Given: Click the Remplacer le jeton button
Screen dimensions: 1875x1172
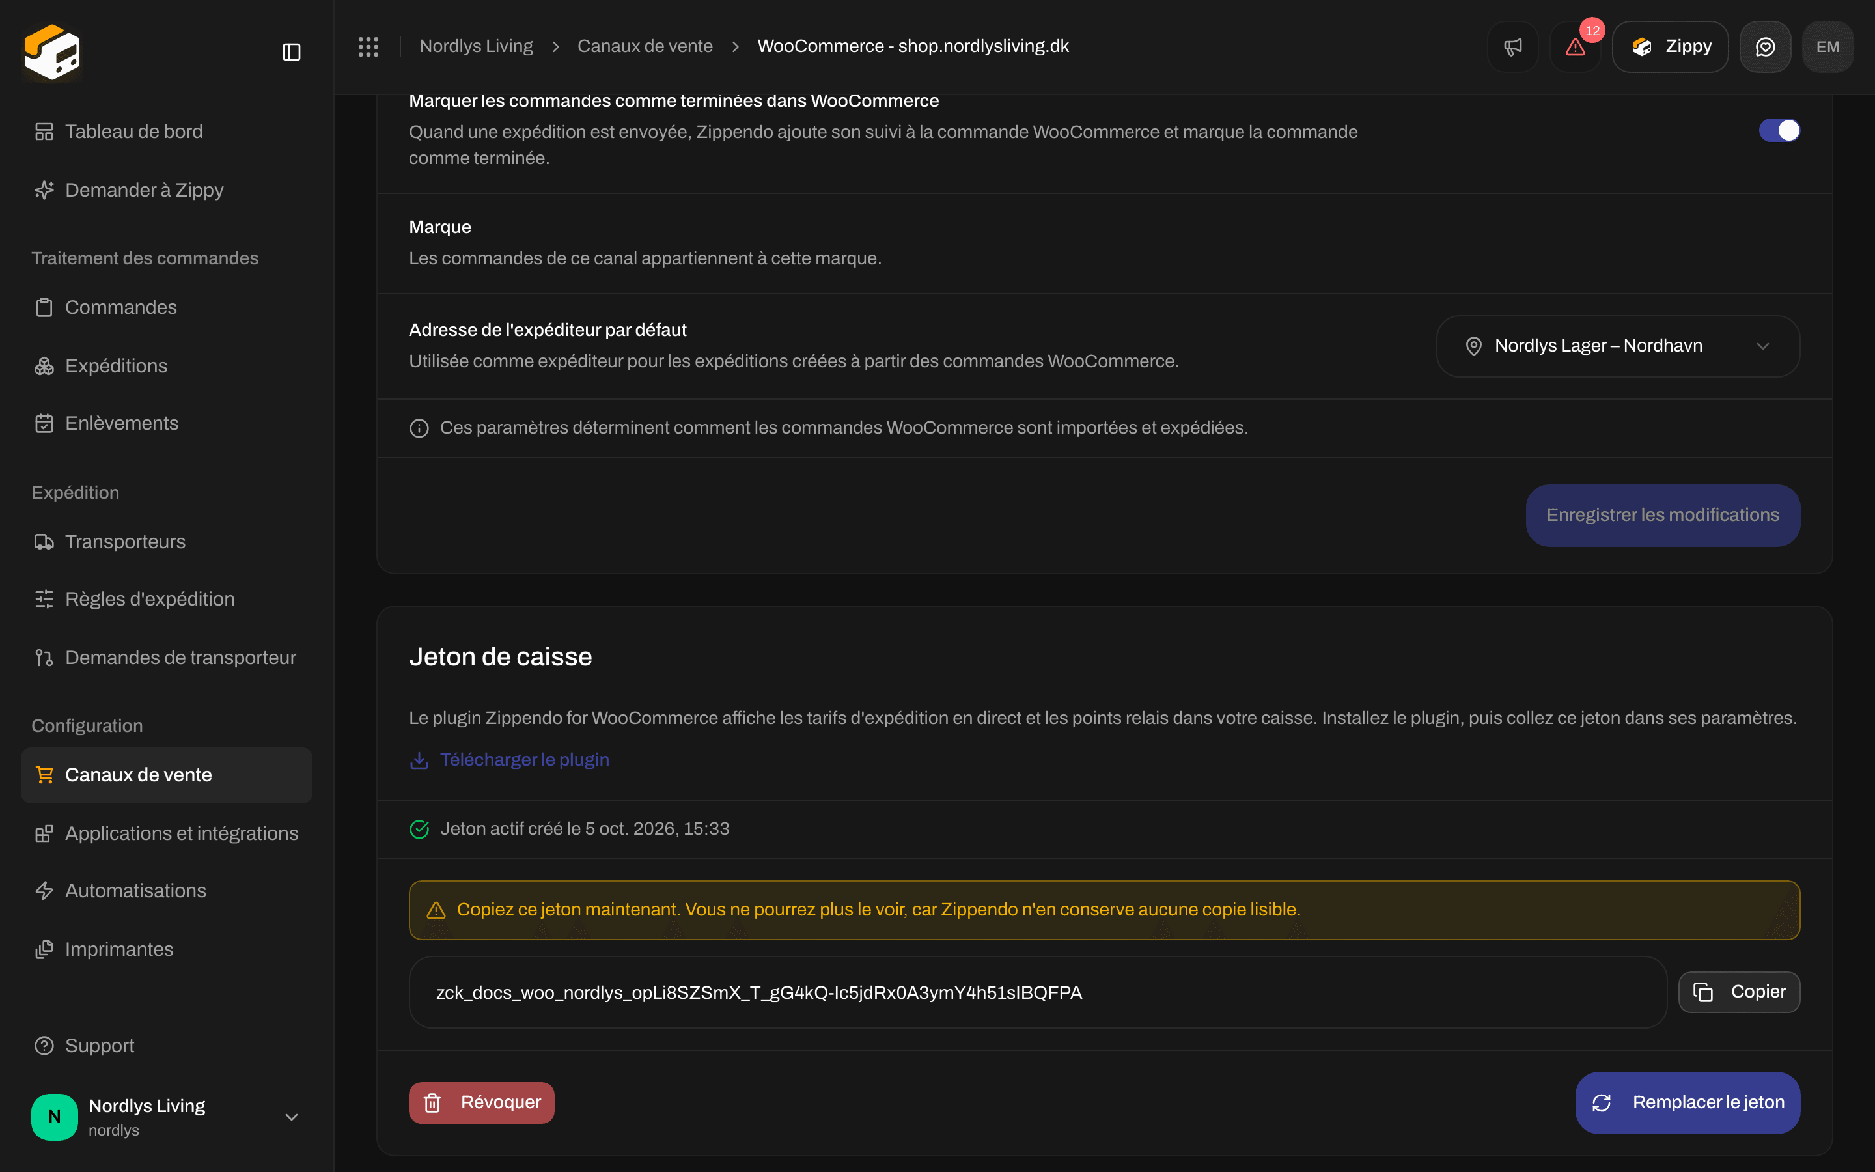Looking at the screenshot, I should (1687, 1102).
